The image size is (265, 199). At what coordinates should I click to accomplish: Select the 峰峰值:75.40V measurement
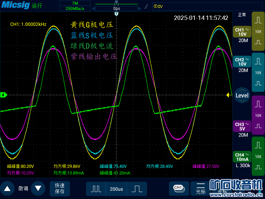point(113,166)
